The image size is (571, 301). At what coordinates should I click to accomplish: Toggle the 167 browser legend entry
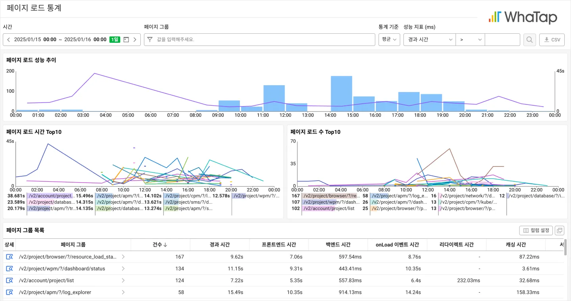click(x=326, y=196)
